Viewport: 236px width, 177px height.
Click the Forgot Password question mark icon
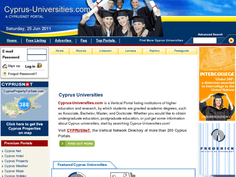pos(5,74)
